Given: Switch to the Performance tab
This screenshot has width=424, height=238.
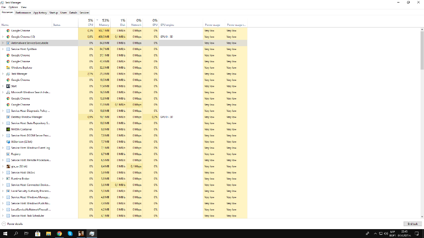Looking at the screenshot, I should 23,13.
